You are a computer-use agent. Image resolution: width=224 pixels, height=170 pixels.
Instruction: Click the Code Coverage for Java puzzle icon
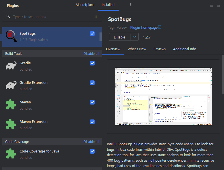pos(11,154)
